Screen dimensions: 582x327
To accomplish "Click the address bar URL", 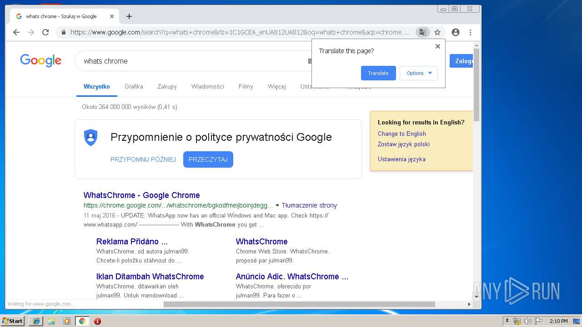I will (240, 32).
